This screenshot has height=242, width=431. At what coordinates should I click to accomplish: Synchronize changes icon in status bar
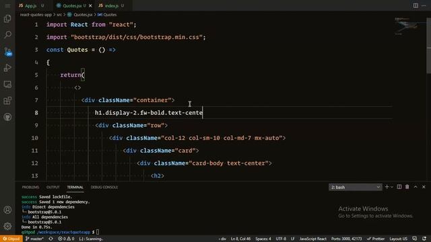51,239
